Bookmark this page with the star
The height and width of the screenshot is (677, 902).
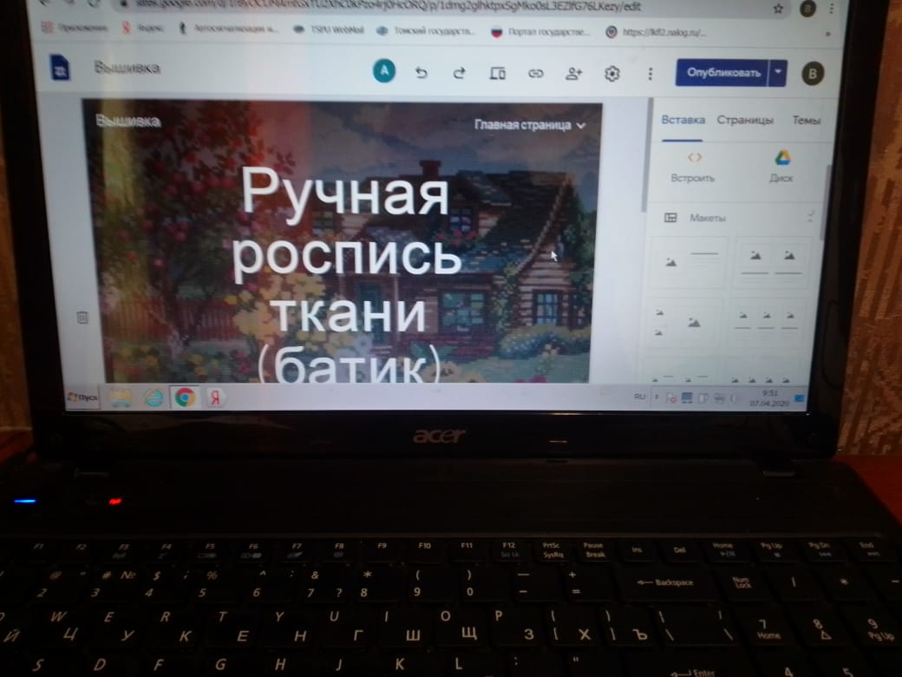click(x=778, y=8)
